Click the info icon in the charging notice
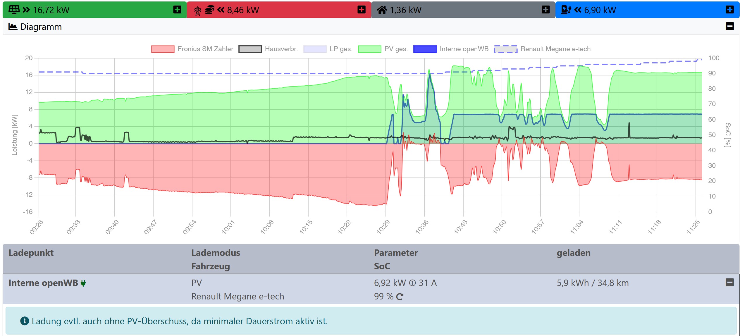Viewport: 740px width, 336px height. pos(25,321)
